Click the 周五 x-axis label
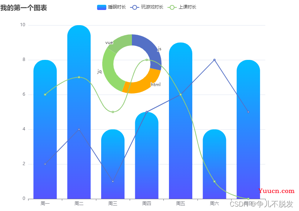299x211 pixels. point(180,204)
